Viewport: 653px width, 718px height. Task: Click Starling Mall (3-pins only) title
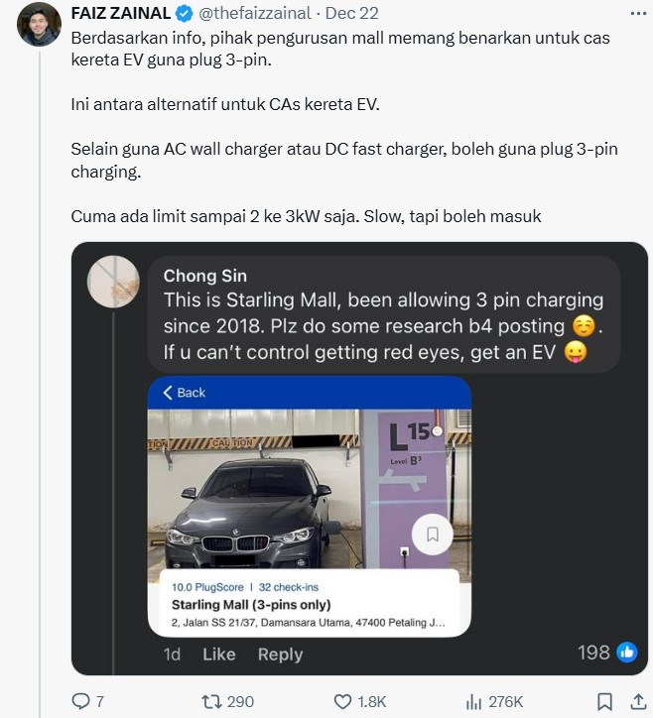point(251,604)
